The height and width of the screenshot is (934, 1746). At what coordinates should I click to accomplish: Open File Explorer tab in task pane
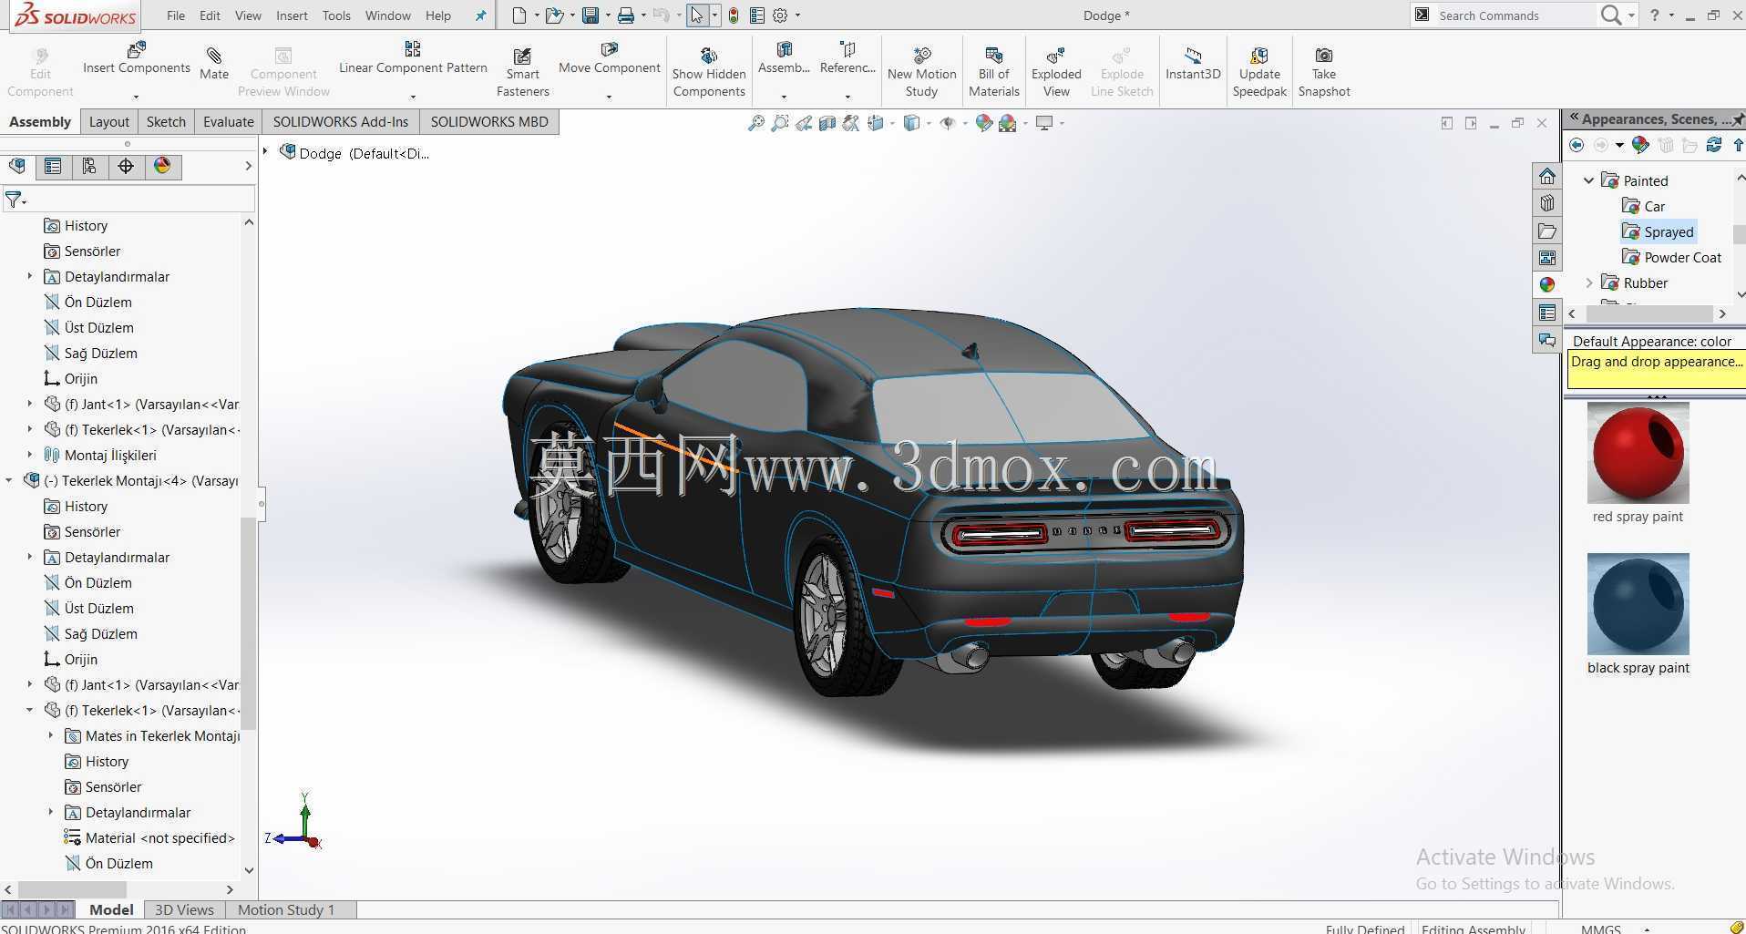tap(1547, 231)
